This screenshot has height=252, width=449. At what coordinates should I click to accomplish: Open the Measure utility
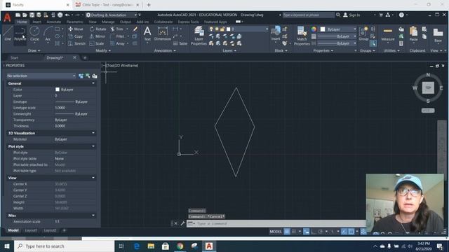pos(388,34)
